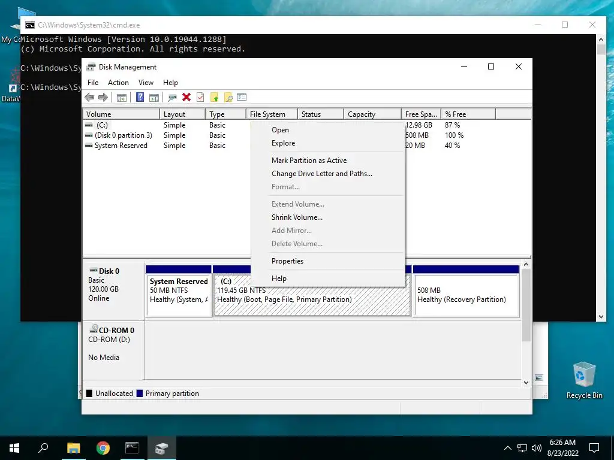614x460 pixels.
Task: Open the Windows Start menu
Action: point(14,448)
